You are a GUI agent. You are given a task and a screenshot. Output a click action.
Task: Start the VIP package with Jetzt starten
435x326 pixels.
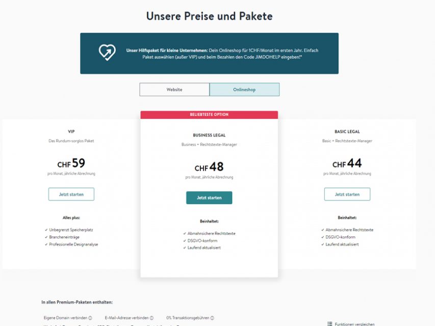click(x=71, y=194)
